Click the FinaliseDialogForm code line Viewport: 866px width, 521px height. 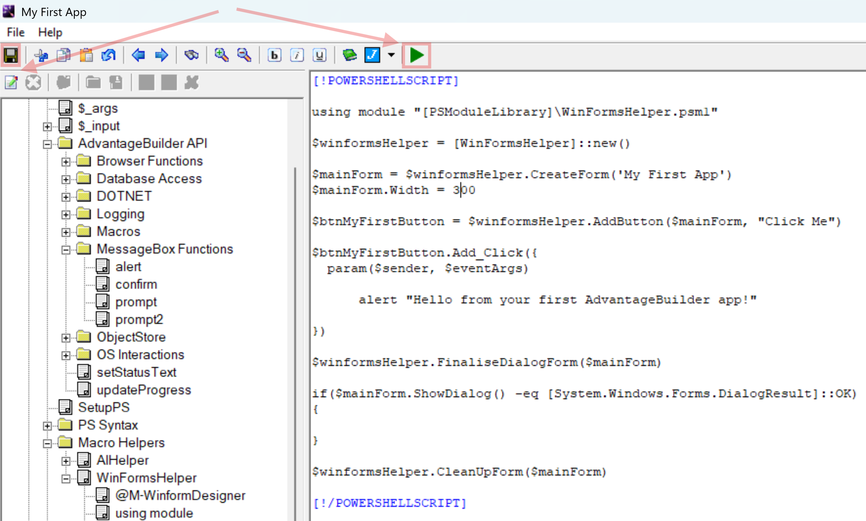[x=487, y=363]
